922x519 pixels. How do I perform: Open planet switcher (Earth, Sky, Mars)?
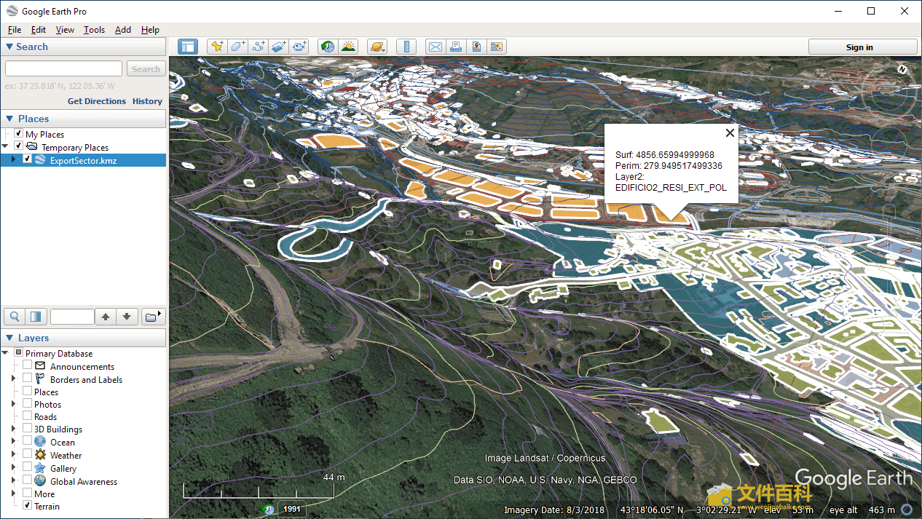coord(377,47)
